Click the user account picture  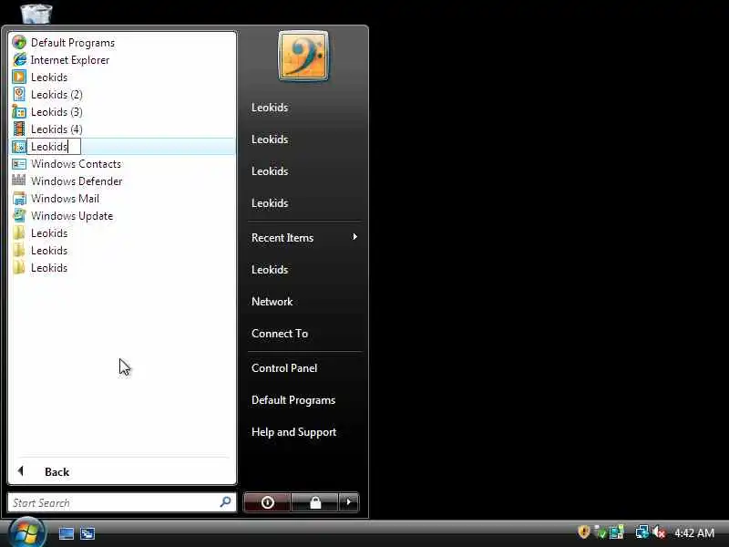(303, 56)
